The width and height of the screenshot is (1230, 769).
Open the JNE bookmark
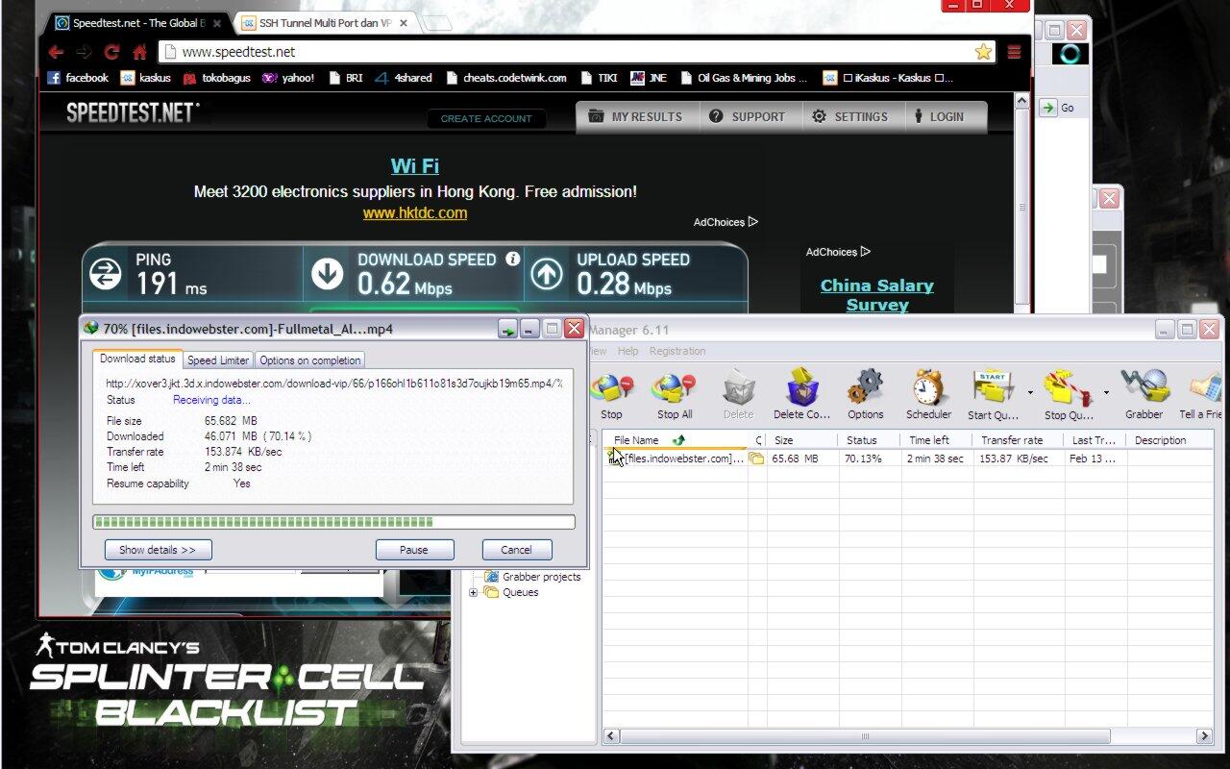[650, 78]
